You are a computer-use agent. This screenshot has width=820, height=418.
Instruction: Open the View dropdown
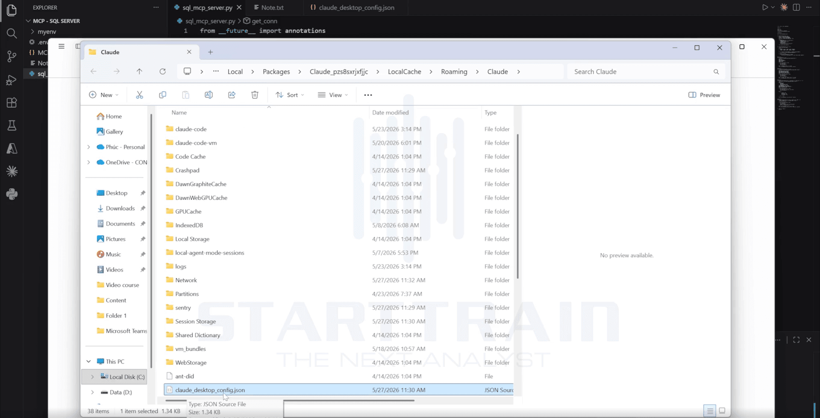click(333, 95)
